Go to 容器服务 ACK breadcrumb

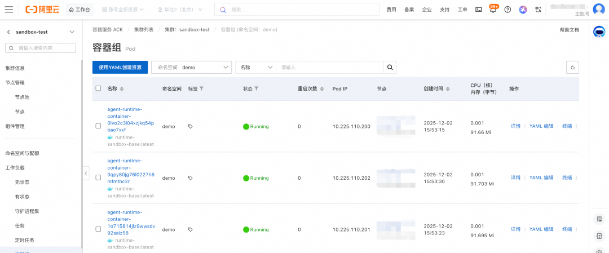pyautogui.click(x=108, y=29)
